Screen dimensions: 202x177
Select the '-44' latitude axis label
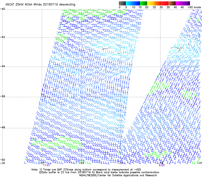pos(2,66)
